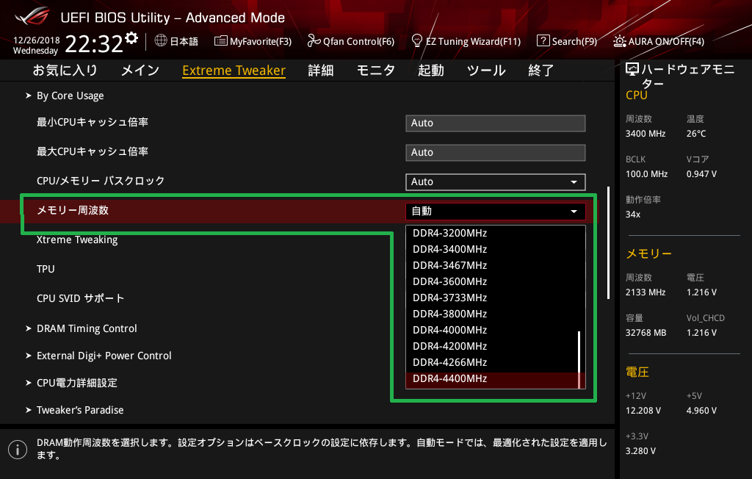Click BCLK value 100.0 MHz

646,174
